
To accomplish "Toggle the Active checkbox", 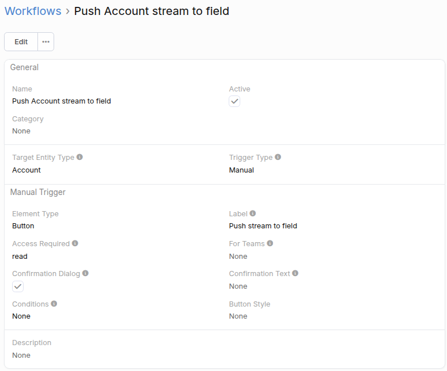I will click(x=234, y=101).
